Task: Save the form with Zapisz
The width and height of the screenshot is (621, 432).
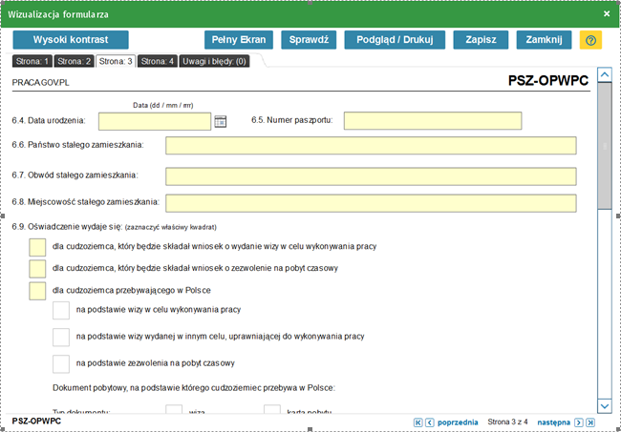Action: [481, 40]
